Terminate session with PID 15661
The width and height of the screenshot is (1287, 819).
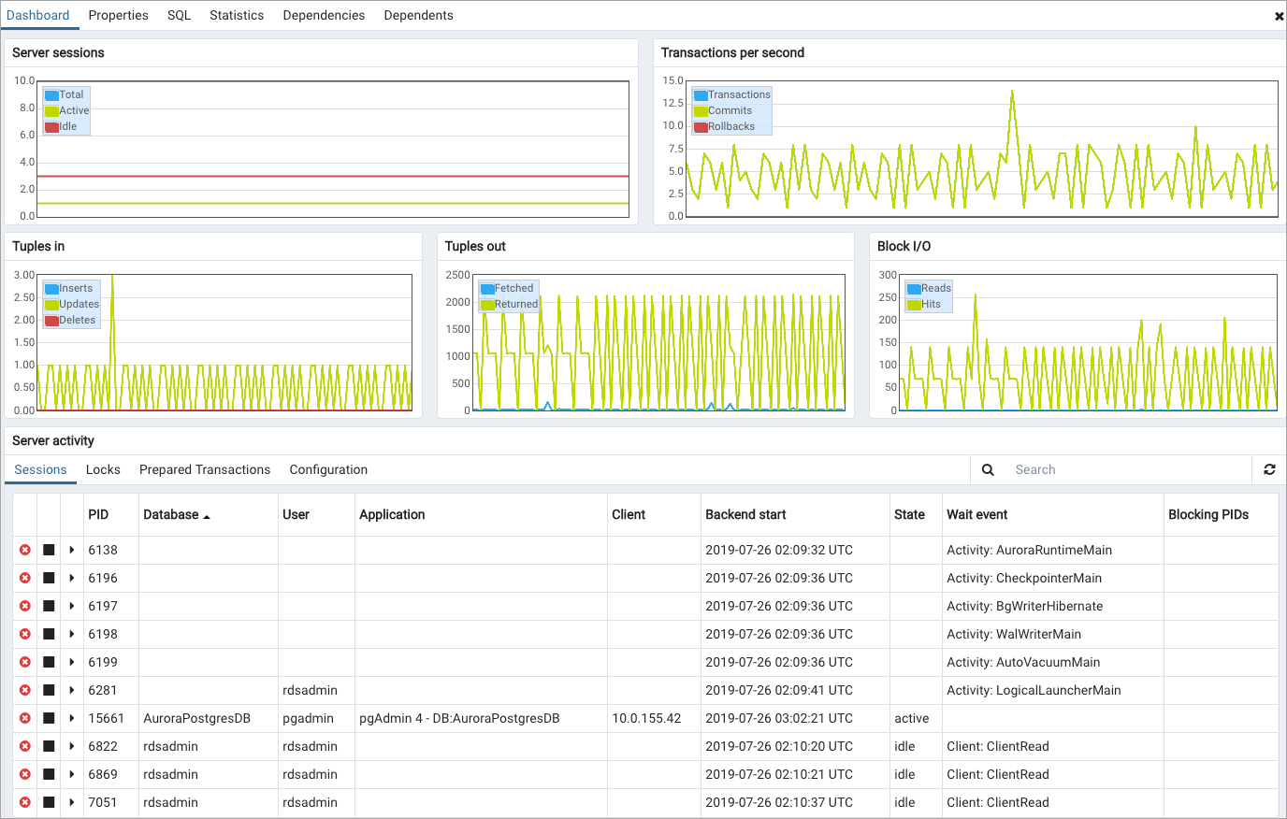[25, 718]
